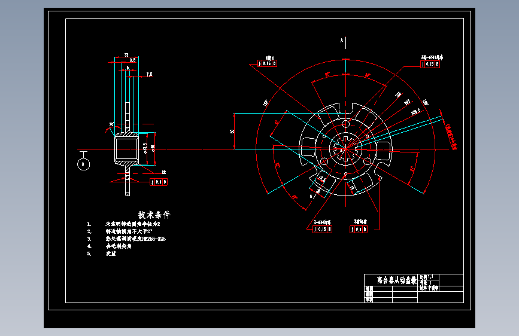Click the 30° chamfer angle on section view
Image resolution: width=519 pixels, height=336 pixels.
point(112,125)
